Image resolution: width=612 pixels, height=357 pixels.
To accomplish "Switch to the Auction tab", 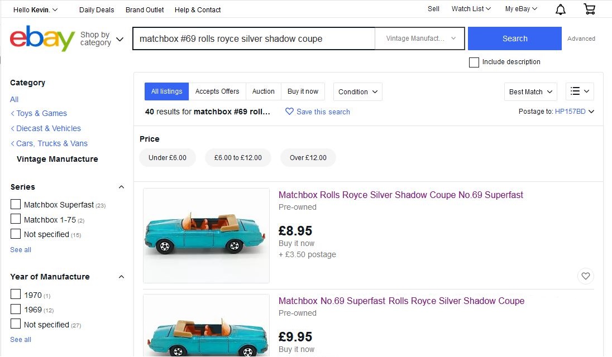I will 263,91.
